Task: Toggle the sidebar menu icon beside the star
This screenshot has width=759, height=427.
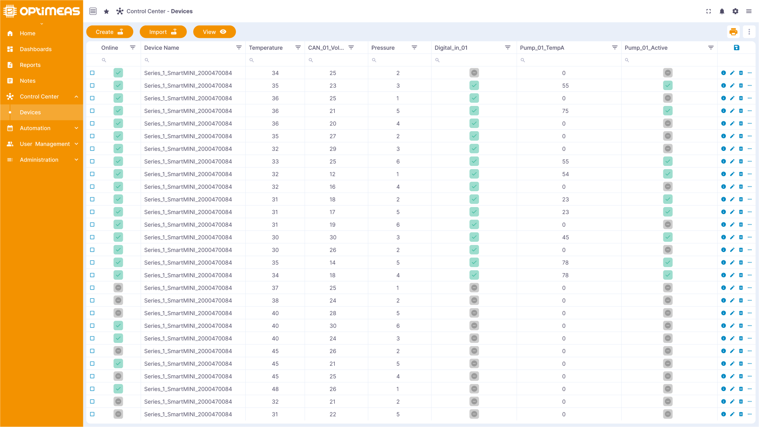Action: coord(93,11)
